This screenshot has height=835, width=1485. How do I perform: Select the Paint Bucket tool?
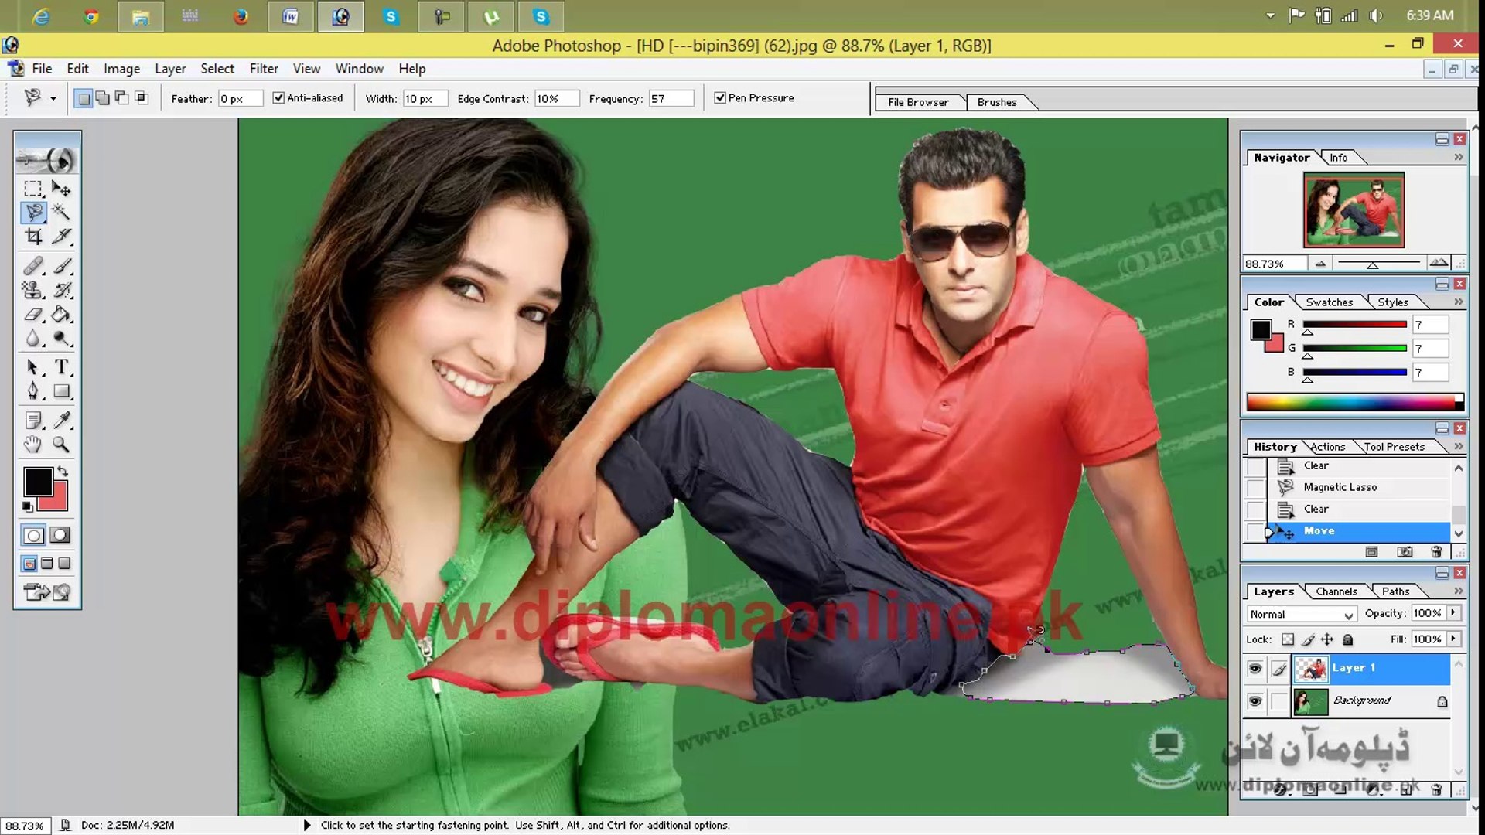[61, 315]
